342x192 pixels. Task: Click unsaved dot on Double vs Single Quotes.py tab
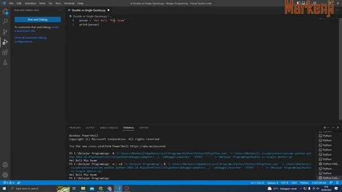[x=108, y=10]
